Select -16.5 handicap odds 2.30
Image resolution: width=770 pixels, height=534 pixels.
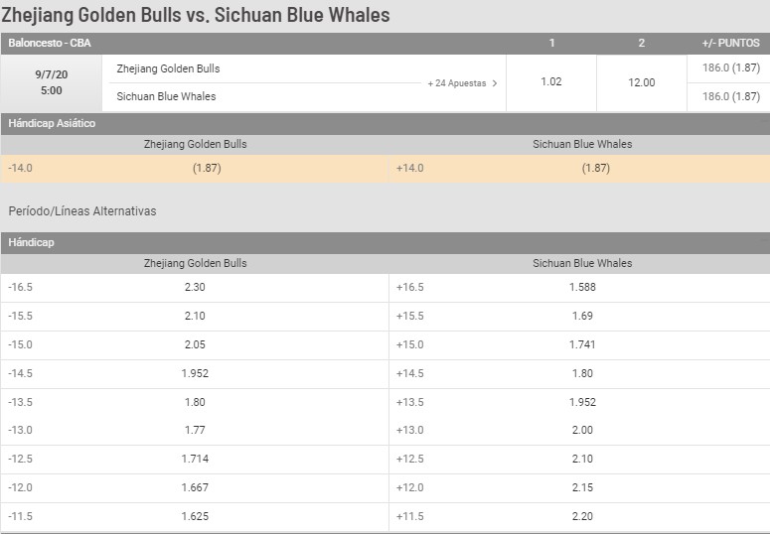coord(195,288)
